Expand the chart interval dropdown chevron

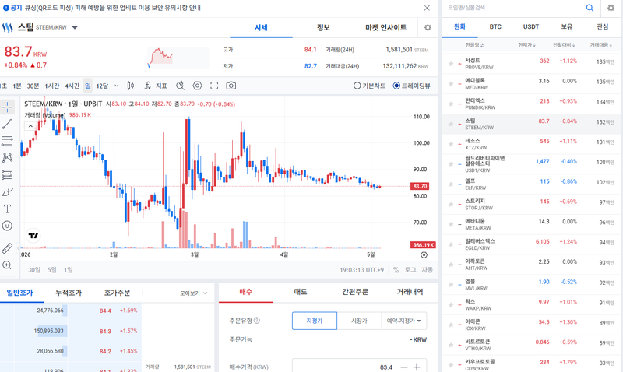click(x=116, y=86)
